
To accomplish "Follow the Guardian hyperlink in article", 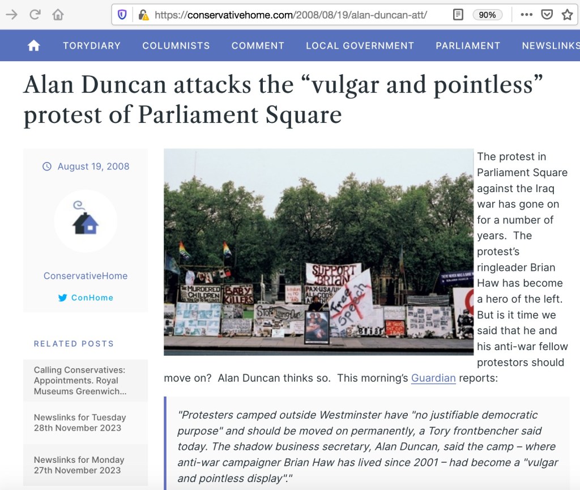I will click(433, 378).
